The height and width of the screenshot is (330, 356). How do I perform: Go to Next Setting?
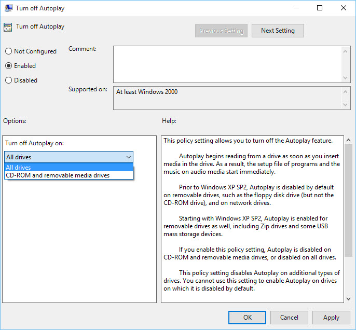(278, 31)
